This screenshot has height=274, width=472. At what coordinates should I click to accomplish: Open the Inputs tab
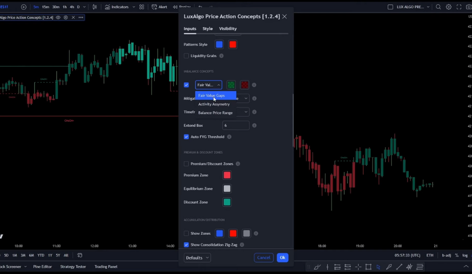tap(190, 29)
